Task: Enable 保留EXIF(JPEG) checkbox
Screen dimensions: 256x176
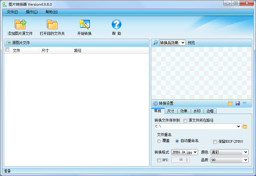Action: (x=215, y=142)
